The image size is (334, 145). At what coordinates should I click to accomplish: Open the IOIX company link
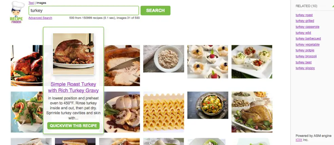[x=299, y=140]
